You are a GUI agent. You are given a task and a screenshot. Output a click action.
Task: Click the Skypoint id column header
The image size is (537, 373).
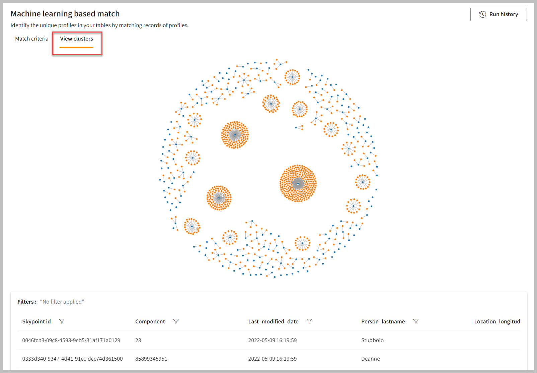(x=36, y=321)
